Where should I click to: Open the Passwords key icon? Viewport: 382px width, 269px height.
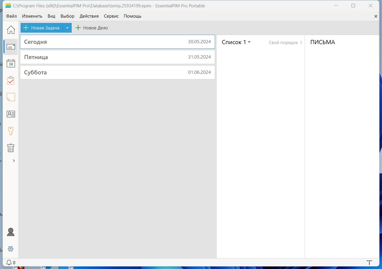click(x=11, y=131)
